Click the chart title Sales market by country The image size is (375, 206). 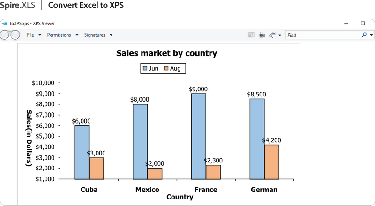click(166, 53)
